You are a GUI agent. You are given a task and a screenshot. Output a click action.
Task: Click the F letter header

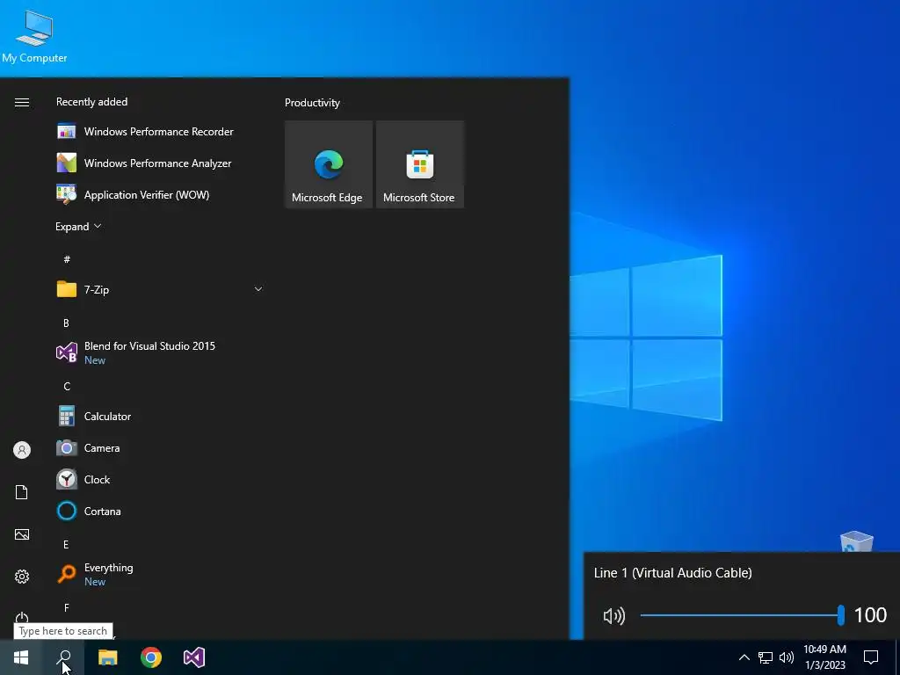tap(67, 608)
